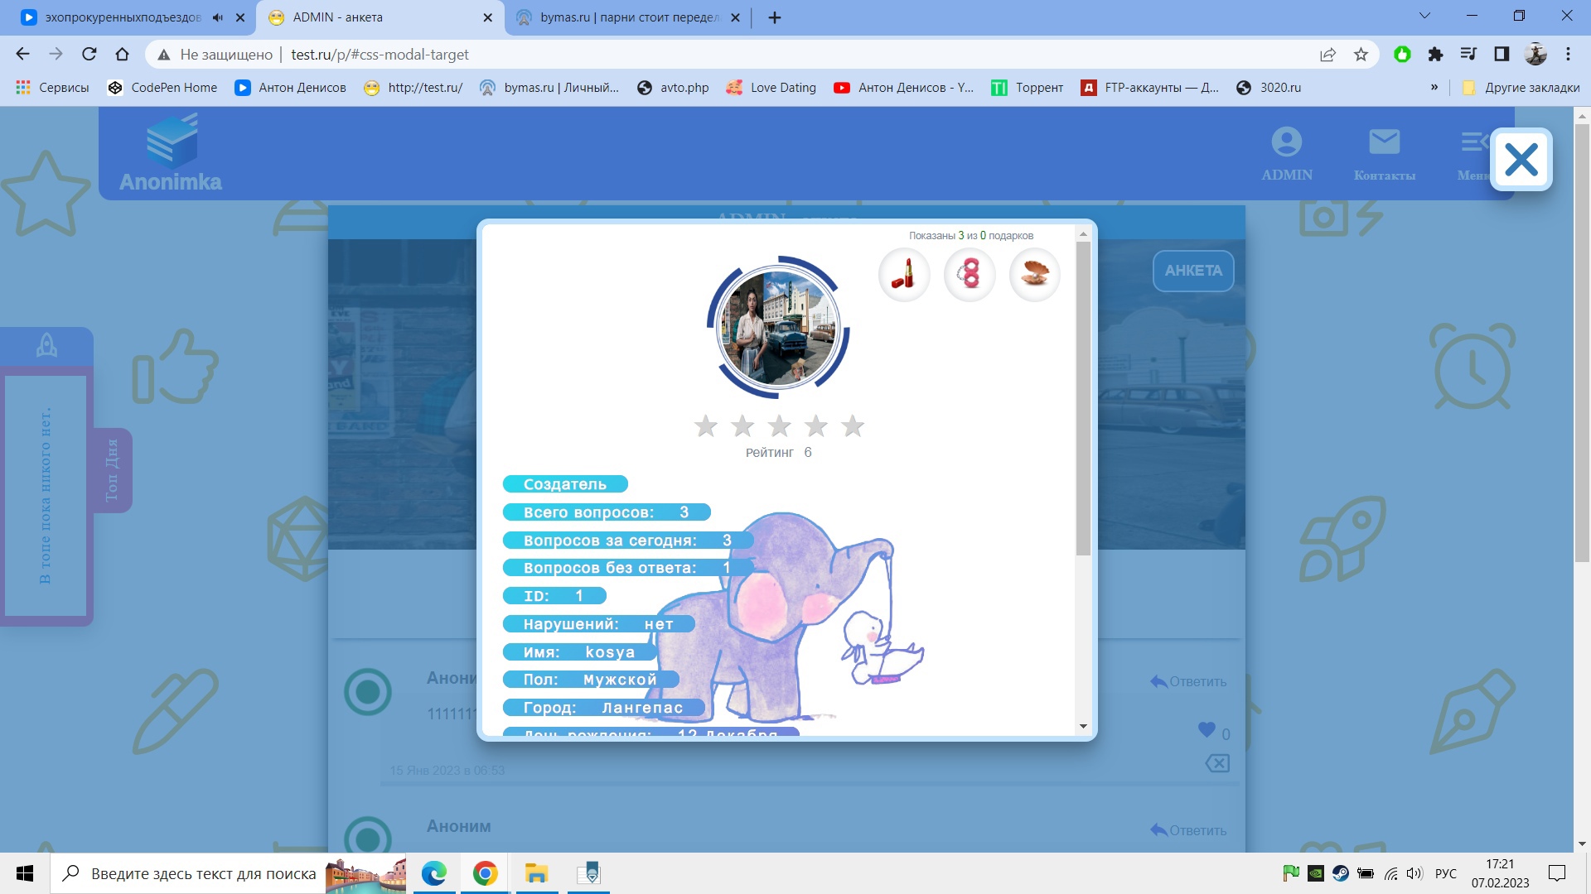Close the modal with the X button
1591x894 pixels.
tap(1521, 160)
